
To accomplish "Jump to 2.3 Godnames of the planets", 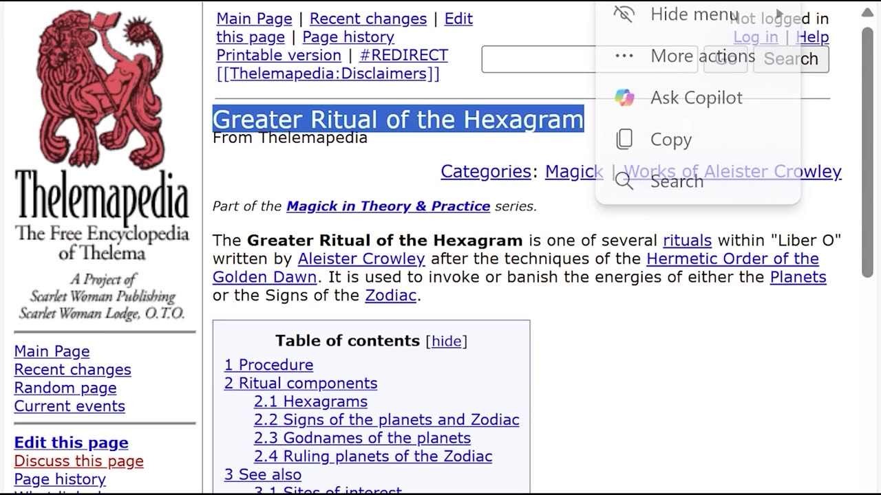I will point(362,438).
